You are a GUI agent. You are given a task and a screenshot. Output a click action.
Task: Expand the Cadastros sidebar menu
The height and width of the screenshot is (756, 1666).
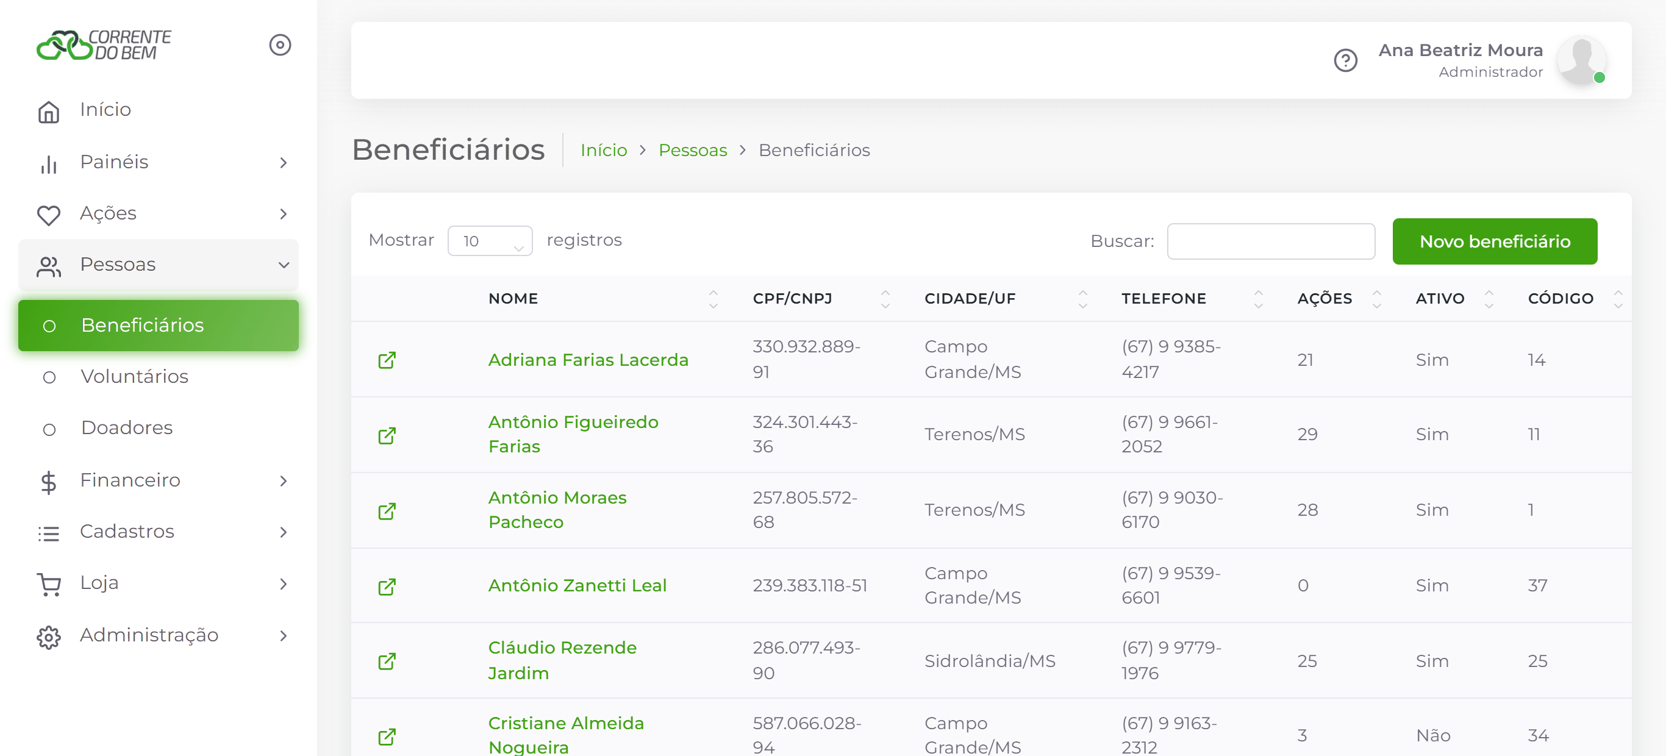click(159, 532)
